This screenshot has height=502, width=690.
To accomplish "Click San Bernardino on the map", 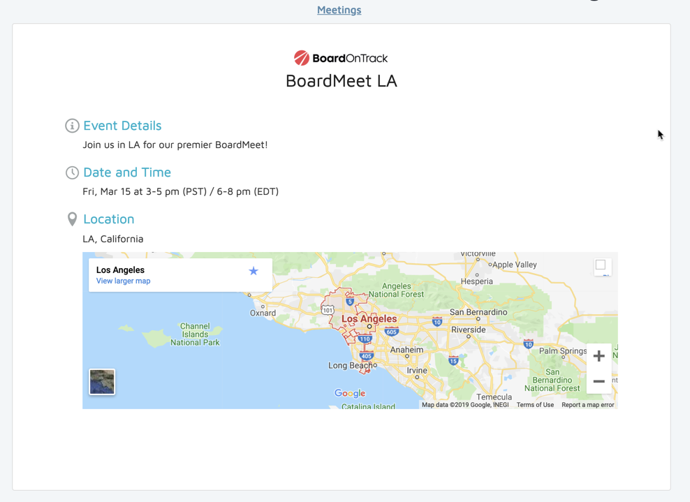I will click(478, 312).
